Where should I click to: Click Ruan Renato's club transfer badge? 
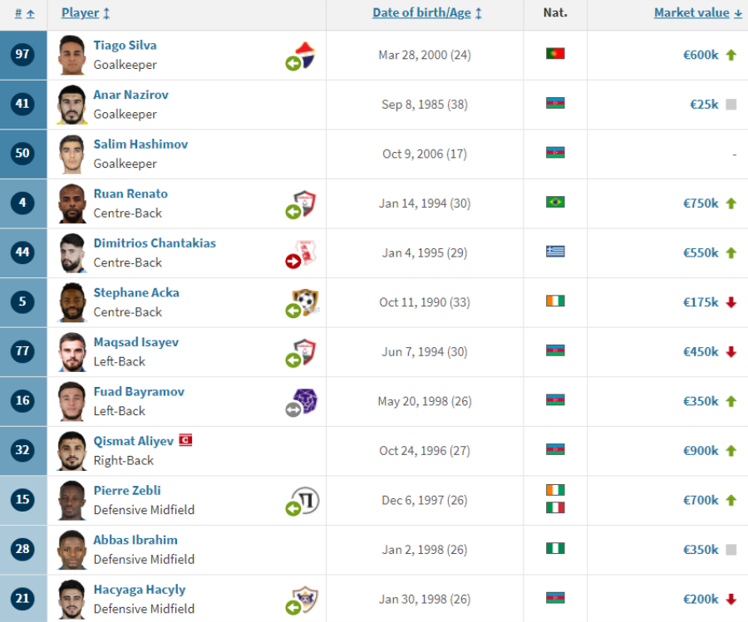pyautogui.click(x=303, y=204)
